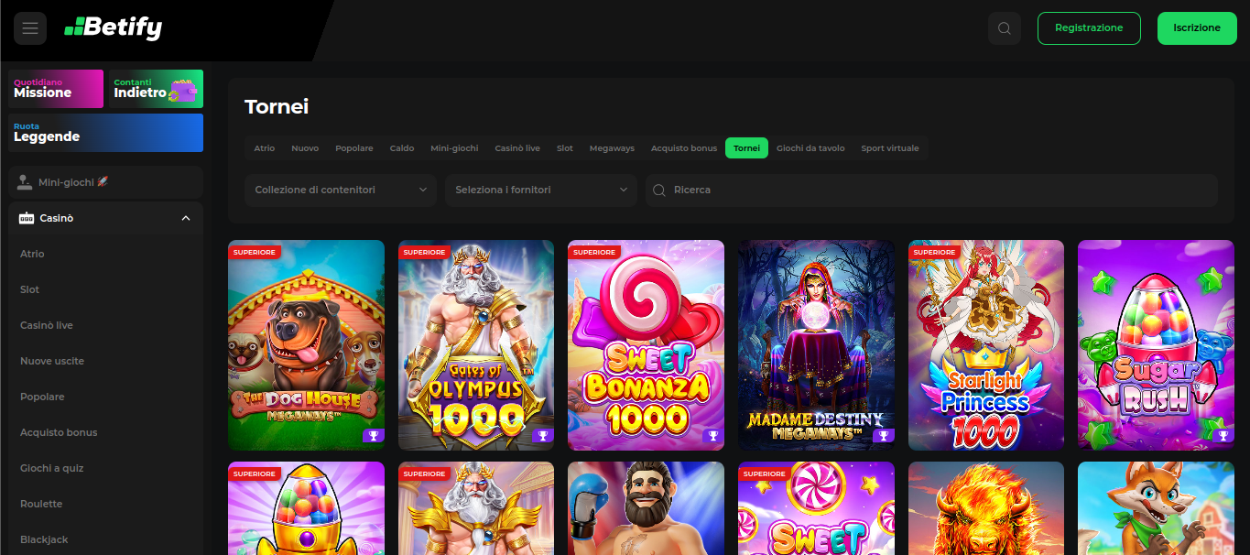This screenshot has height=555, width=1250.
Task: Open the hamburger menu icon
Action: (30, 28)
